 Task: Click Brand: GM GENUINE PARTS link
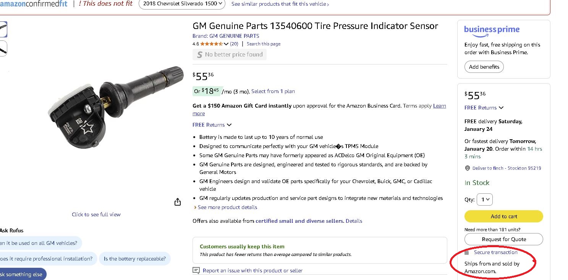click(x=226, y=36)
